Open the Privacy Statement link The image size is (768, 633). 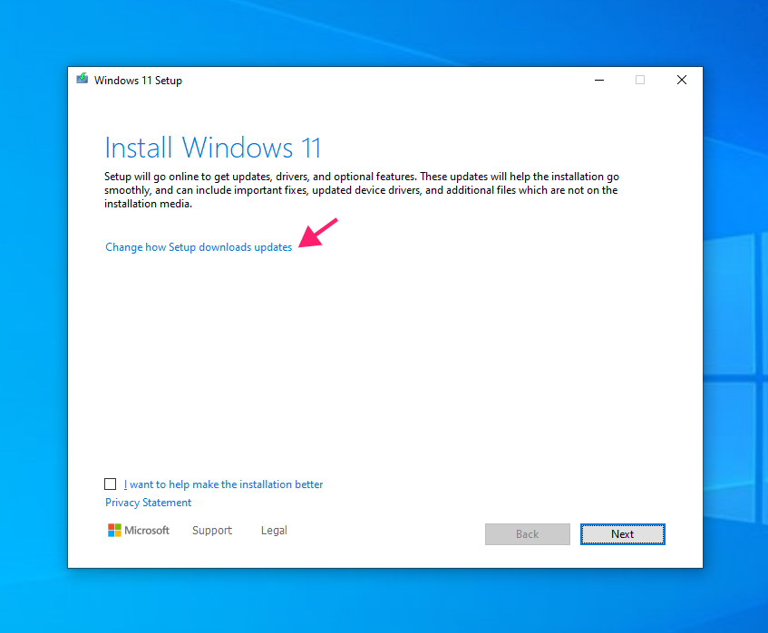pyautogui.click(x=148, y=503)
